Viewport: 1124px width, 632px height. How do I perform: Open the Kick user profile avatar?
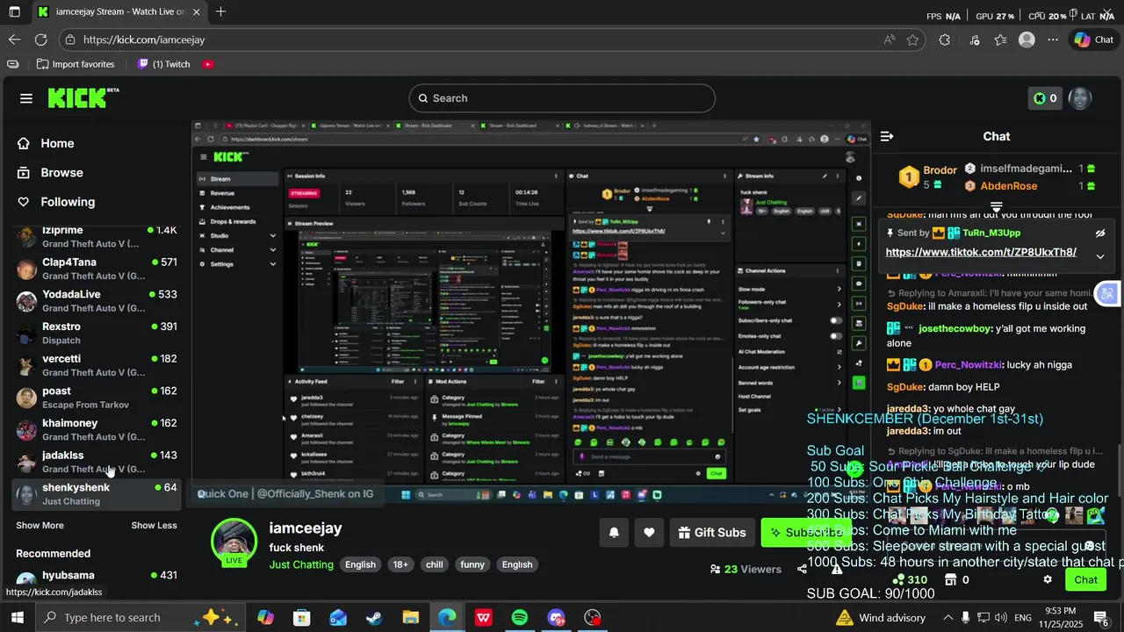pos(1079,98)
